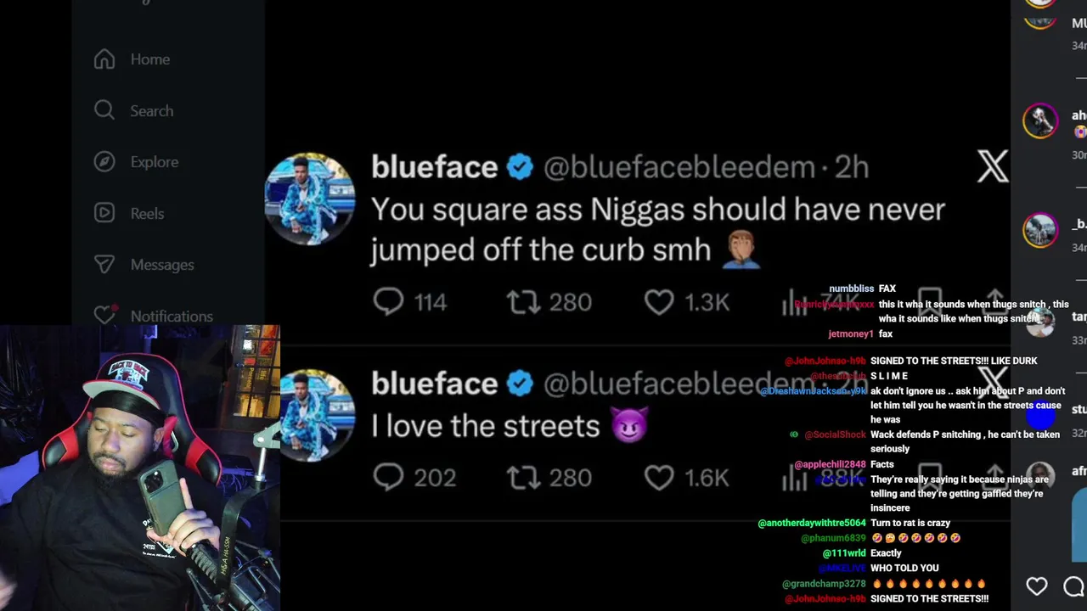The image size is (1087, 611).
Task: Like the 'I love the streets' tweet
Action: coord(659,478)
